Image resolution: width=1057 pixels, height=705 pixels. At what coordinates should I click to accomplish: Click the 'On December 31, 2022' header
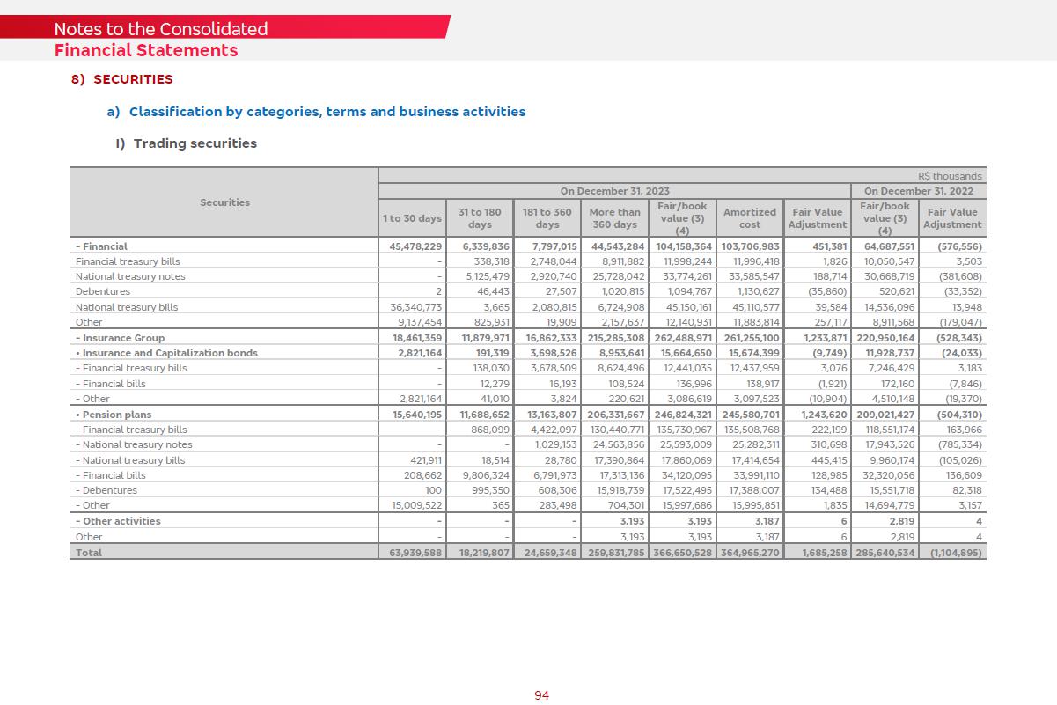918,191
